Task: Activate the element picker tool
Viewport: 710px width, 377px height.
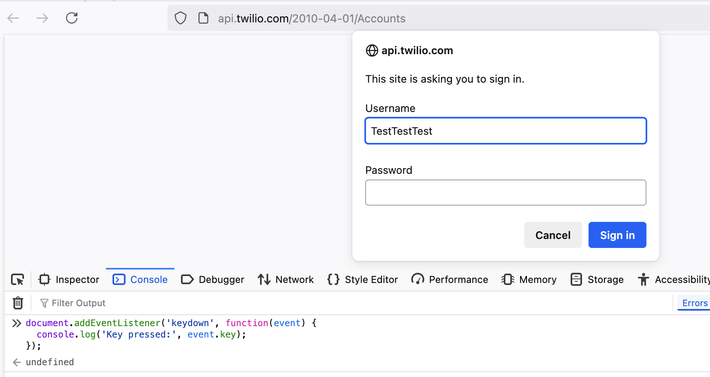Action: (18, 280)
